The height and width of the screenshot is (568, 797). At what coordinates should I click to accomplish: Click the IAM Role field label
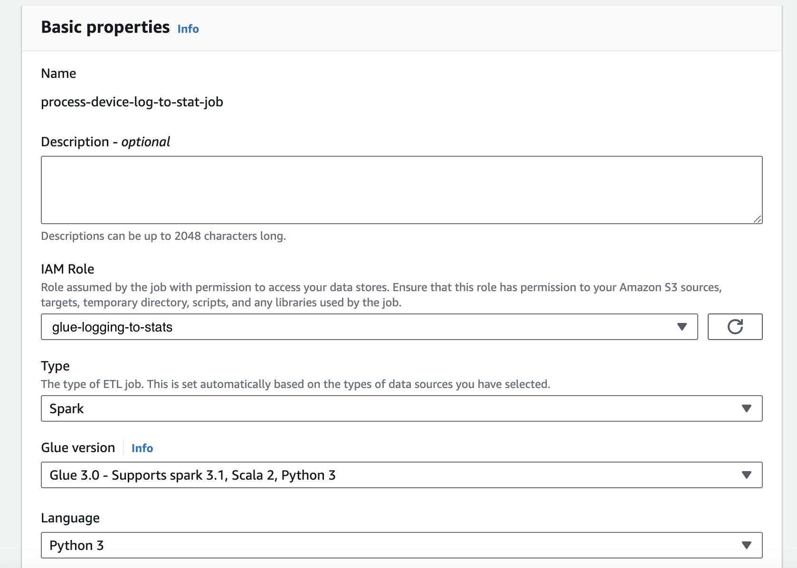coord(67,269)
